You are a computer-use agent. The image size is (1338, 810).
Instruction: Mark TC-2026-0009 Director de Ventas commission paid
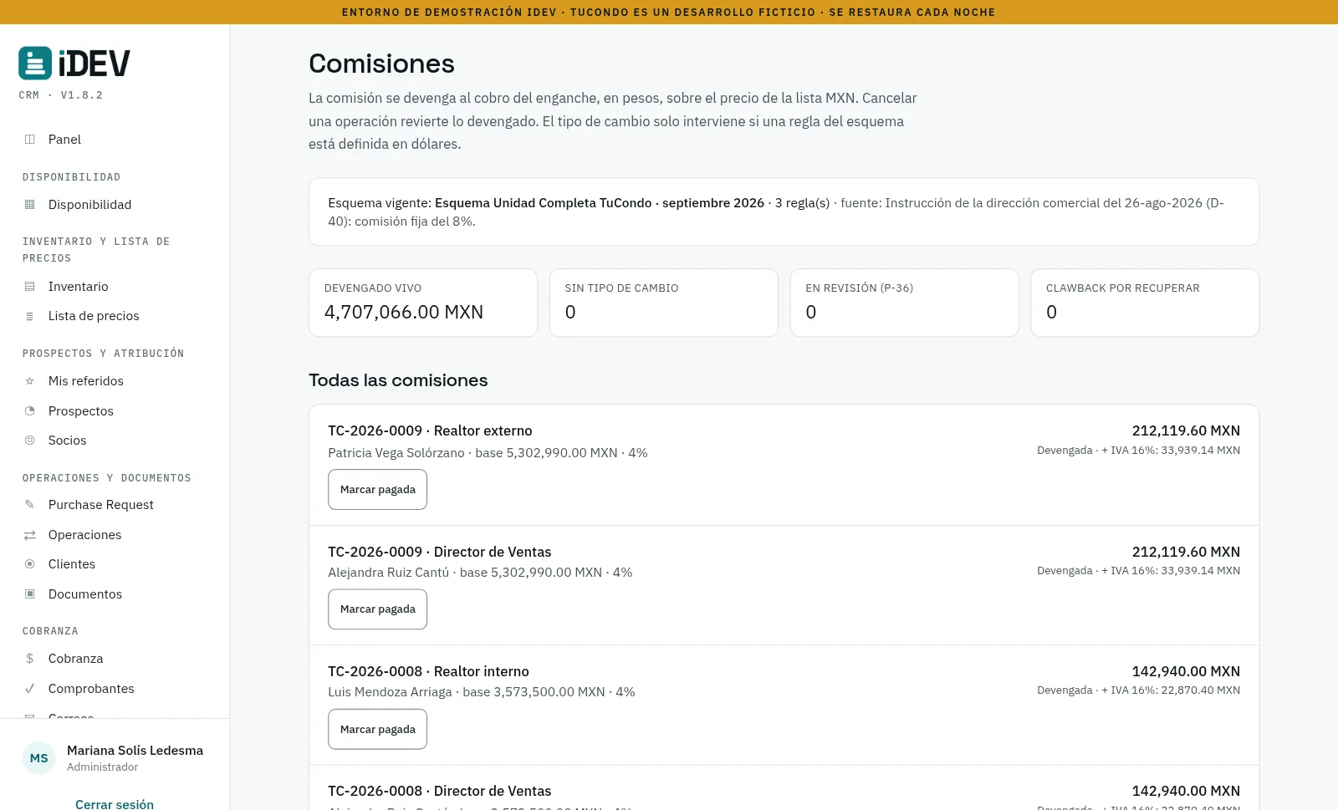(x=377, y=609)
